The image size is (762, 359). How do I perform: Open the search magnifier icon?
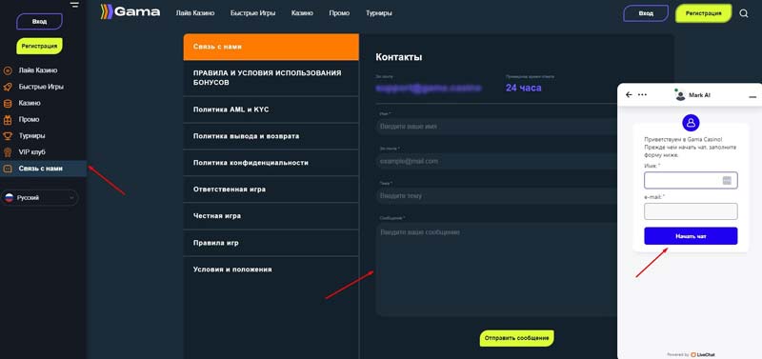point(744,13)
